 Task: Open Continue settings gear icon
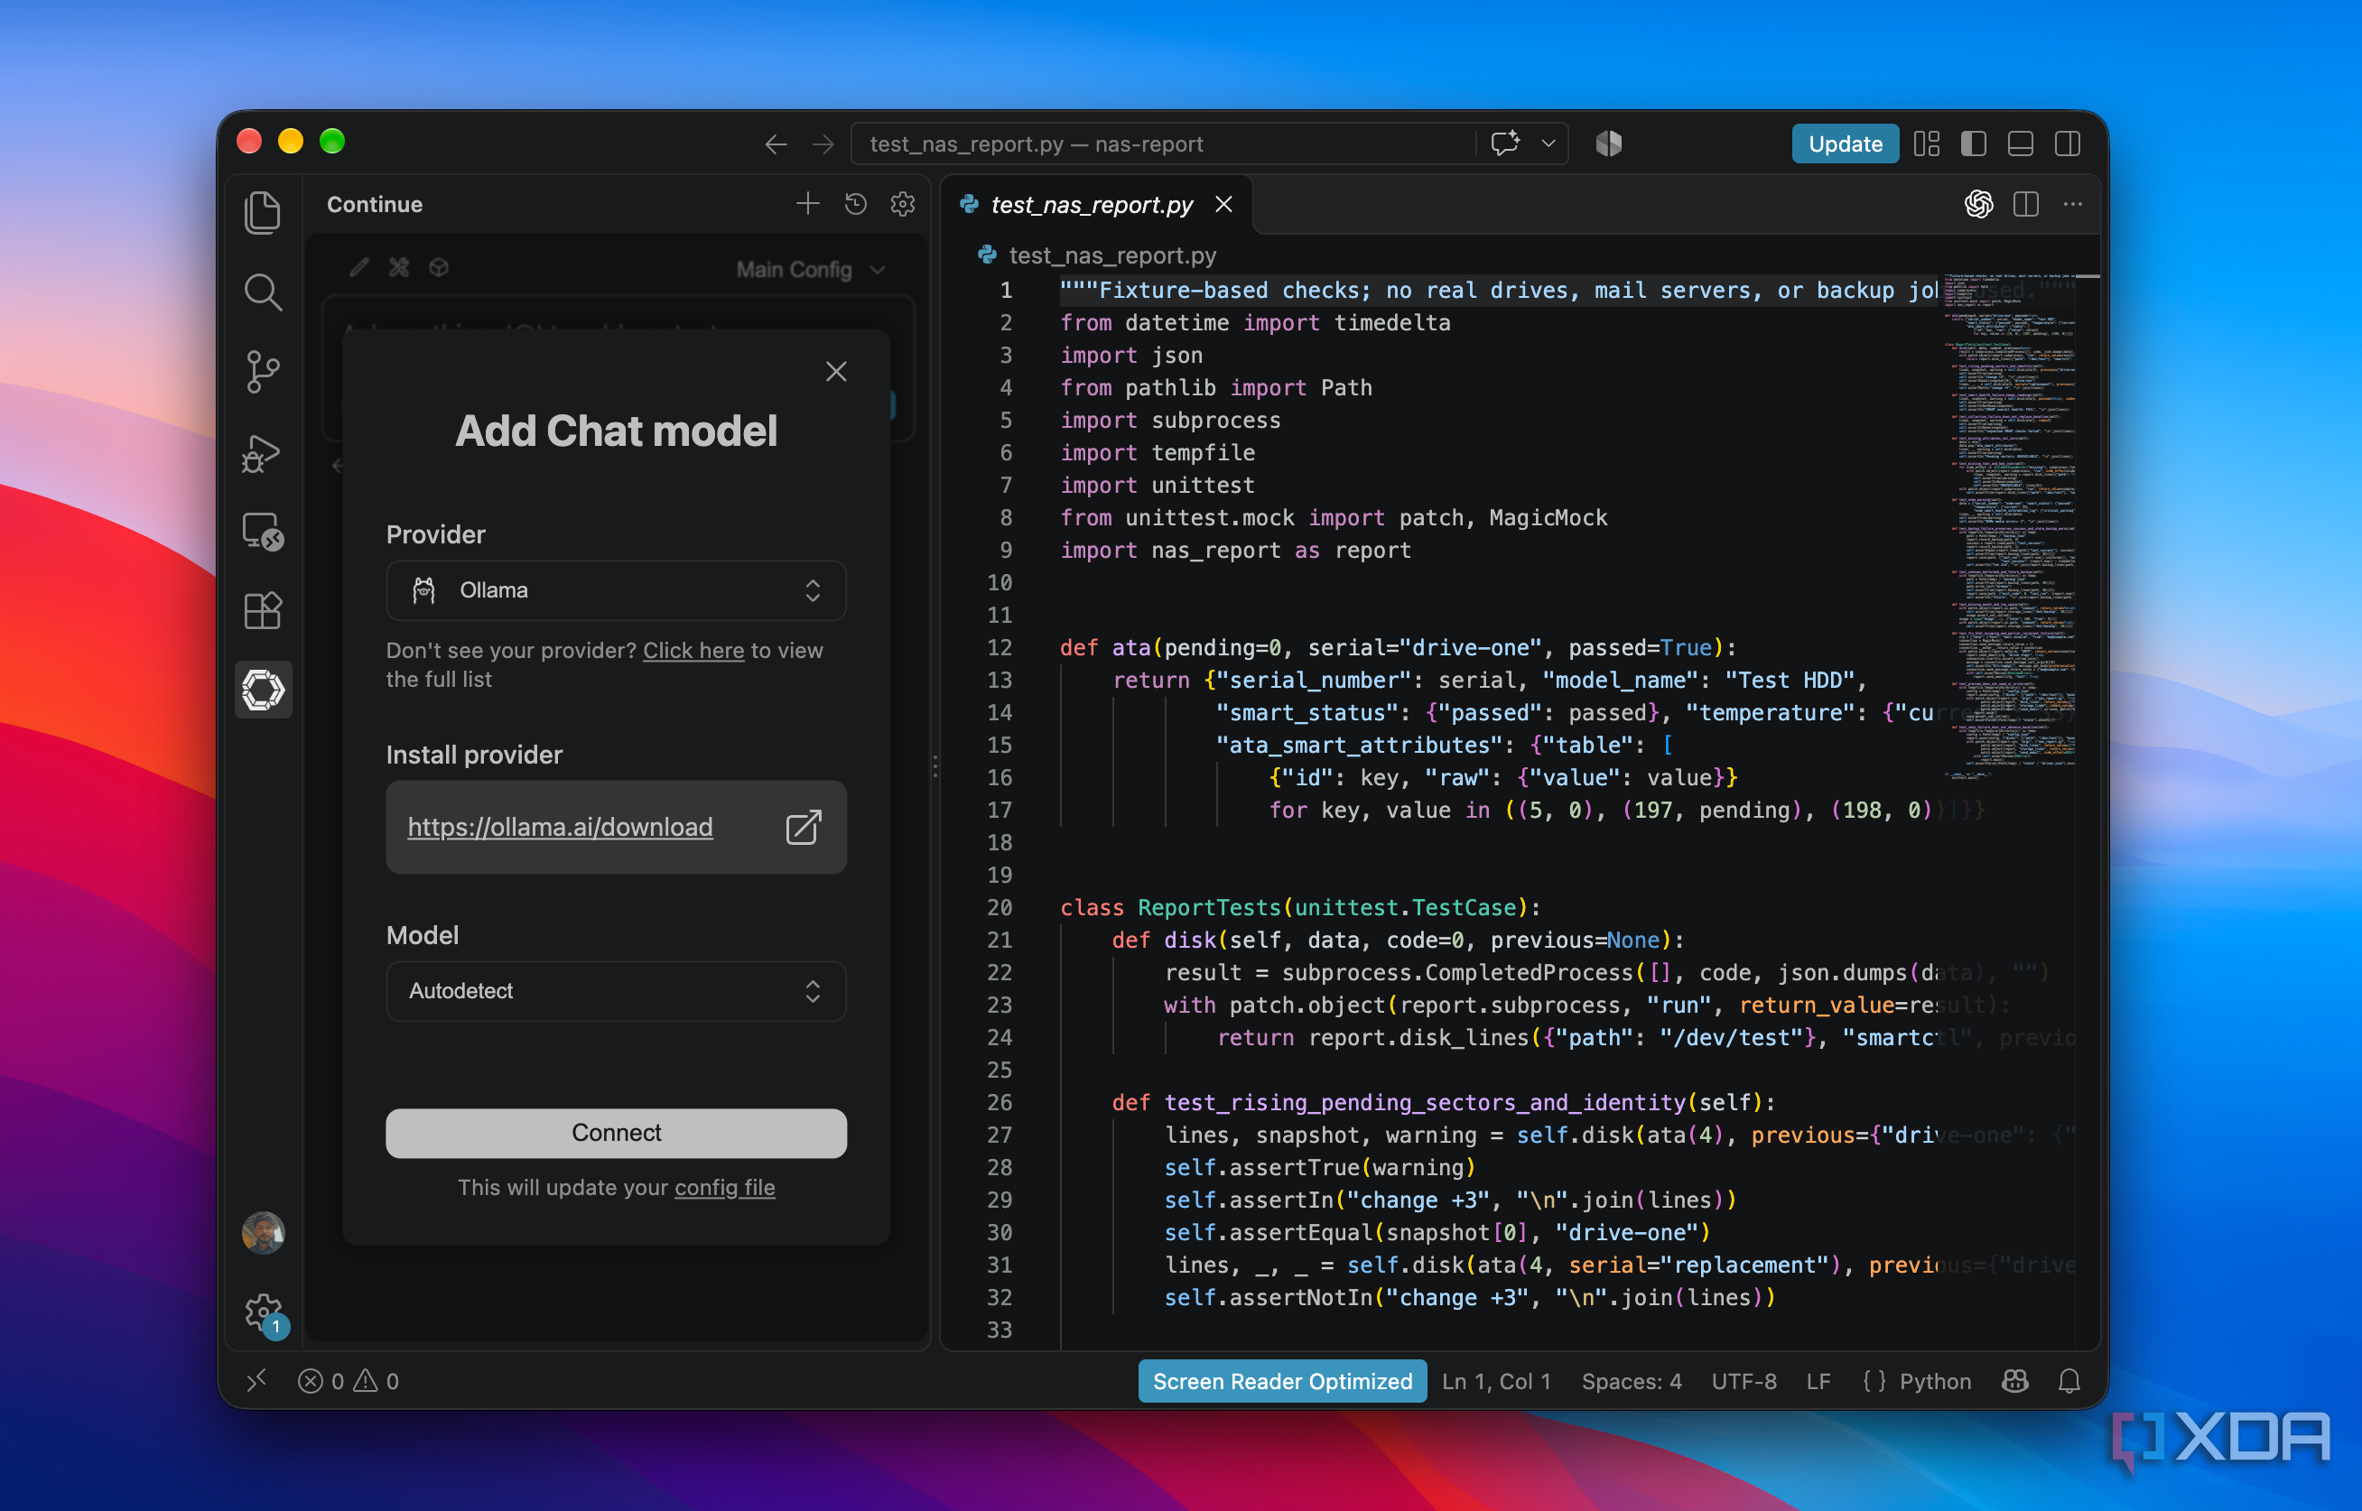pyautogui.click(x=903, y=203)
